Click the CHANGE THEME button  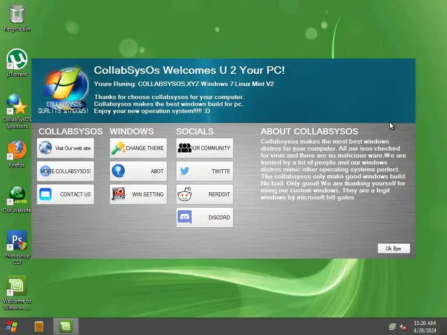pyautogui.click(x=138, y=148)
